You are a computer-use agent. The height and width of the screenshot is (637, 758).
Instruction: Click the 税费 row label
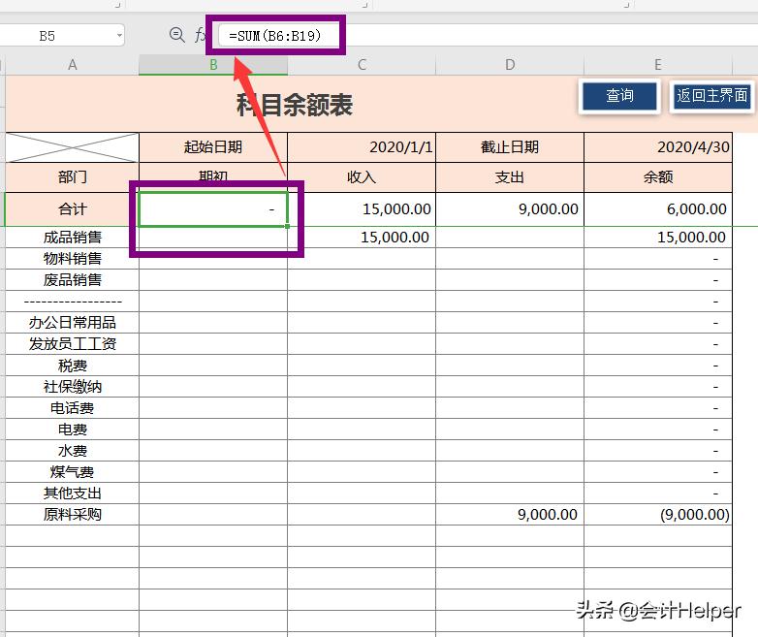point(72,366)
